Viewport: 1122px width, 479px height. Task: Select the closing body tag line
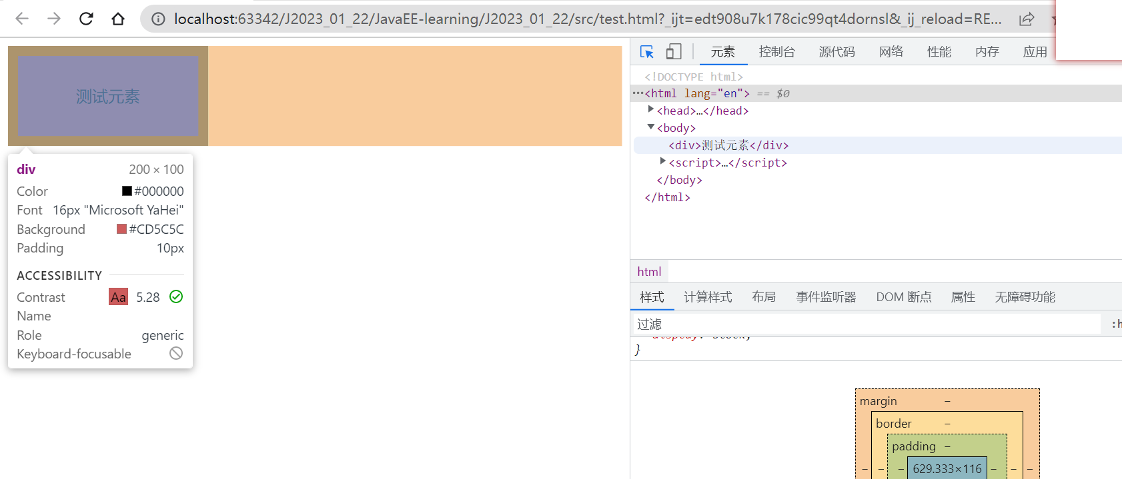[679, 180]
